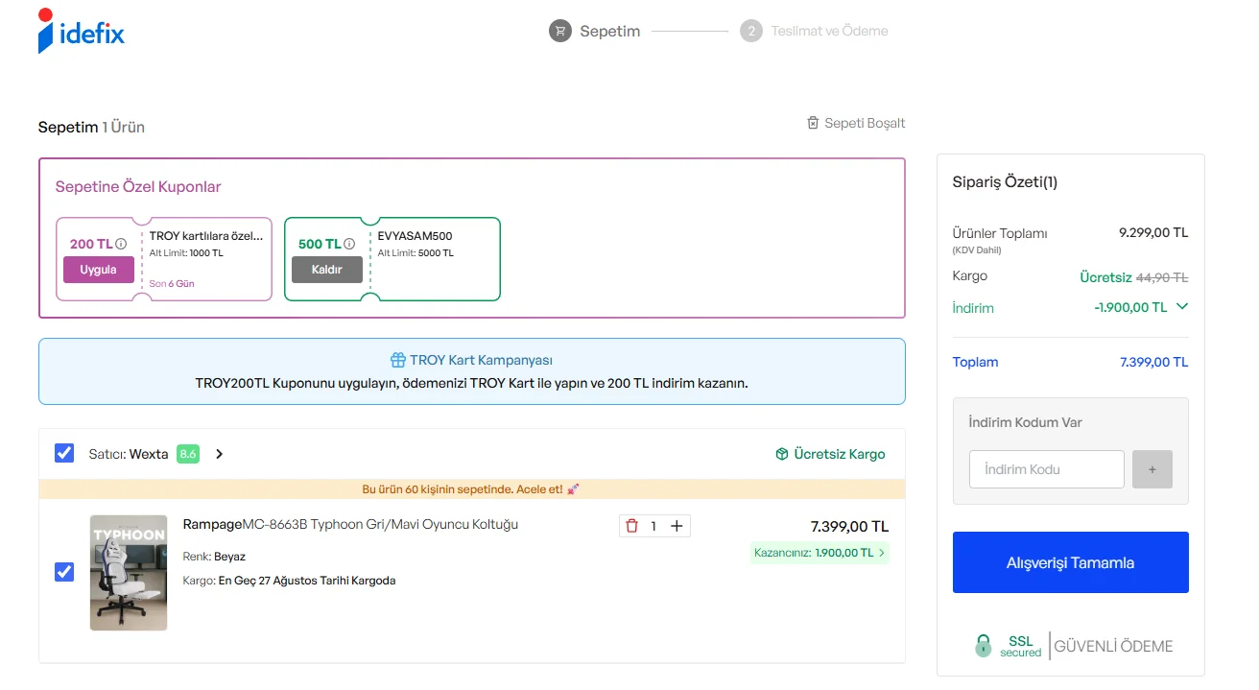Open the idefix logo homepage link

click(x=82, y=32)
